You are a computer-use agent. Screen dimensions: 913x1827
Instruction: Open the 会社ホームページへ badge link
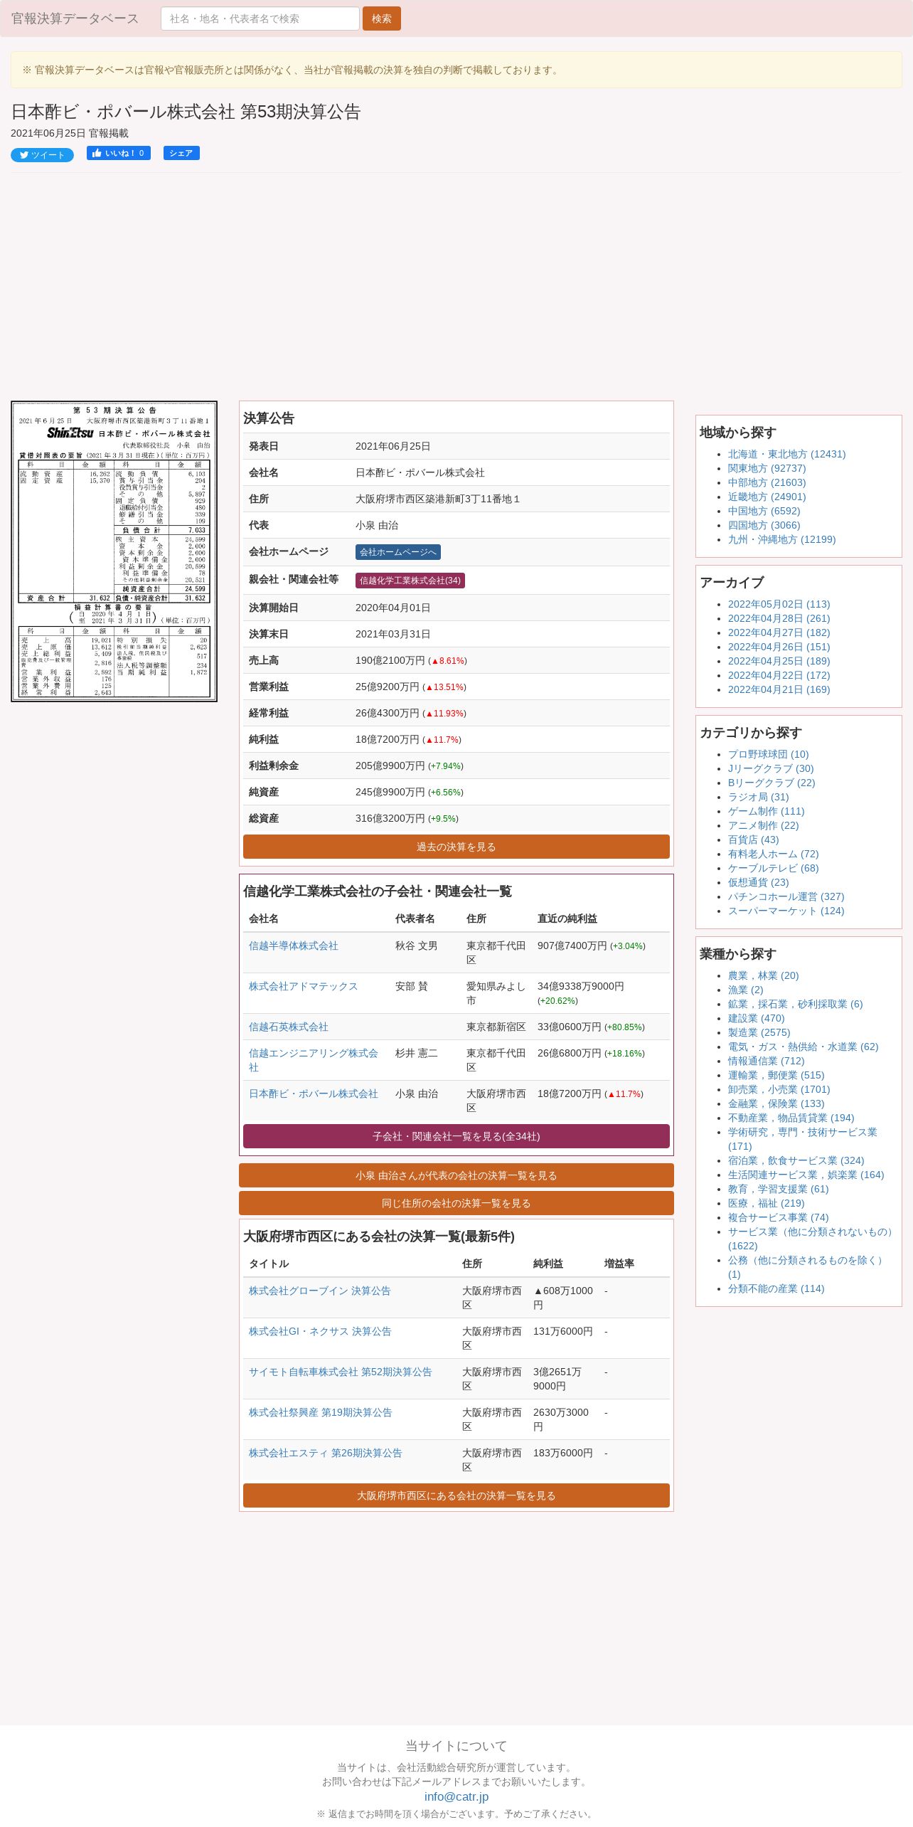(398, 552)
